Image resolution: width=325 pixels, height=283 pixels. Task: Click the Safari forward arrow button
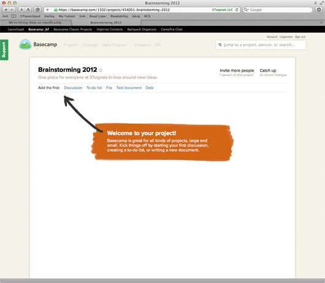pos(12,10)
